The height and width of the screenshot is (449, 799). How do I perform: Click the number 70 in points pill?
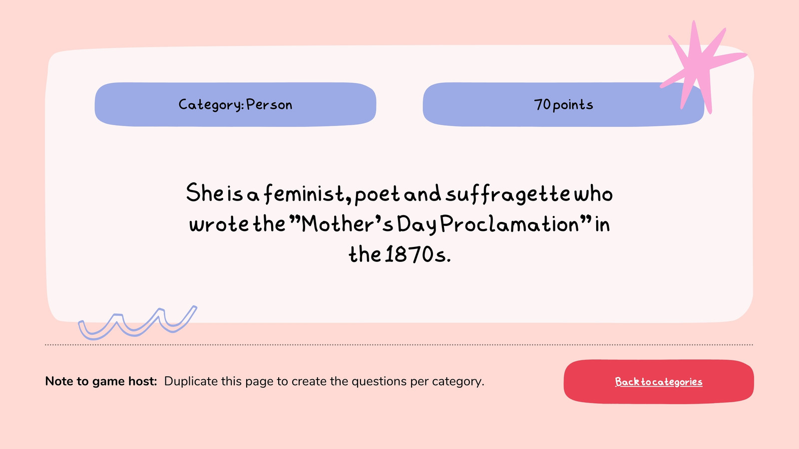pyautogui.click(x=542, y=104)
